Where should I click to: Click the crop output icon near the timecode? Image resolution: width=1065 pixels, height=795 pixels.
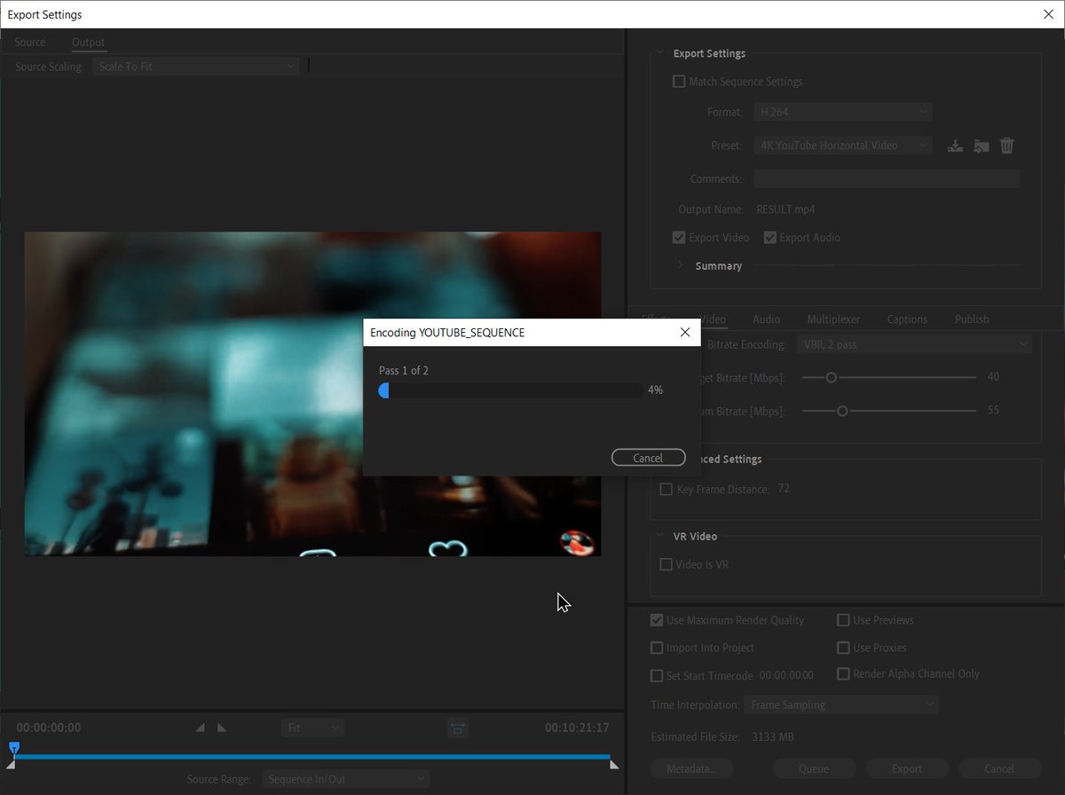(457, 727)
